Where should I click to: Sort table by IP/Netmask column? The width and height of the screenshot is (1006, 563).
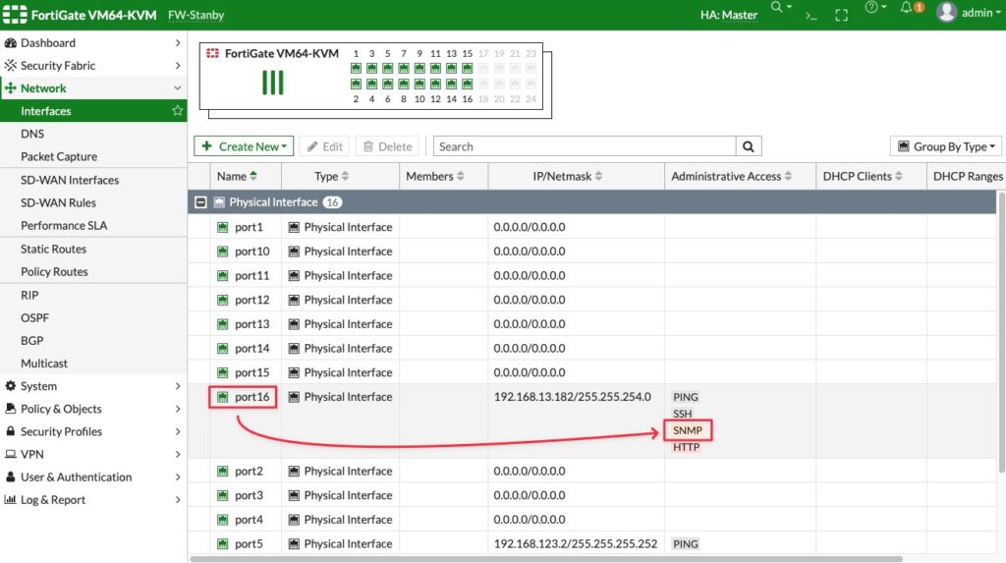568,176
